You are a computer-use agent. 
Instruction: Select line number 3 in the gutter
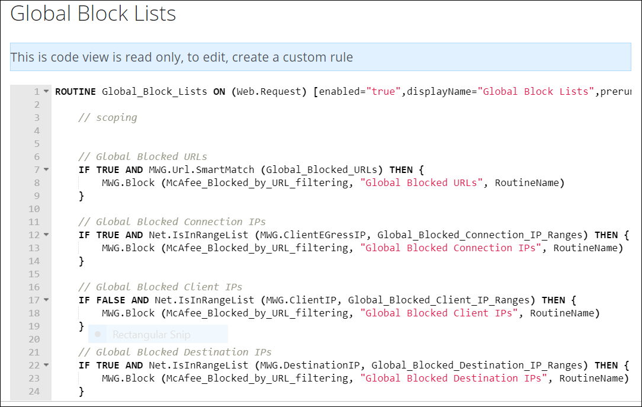coord(36,117)
